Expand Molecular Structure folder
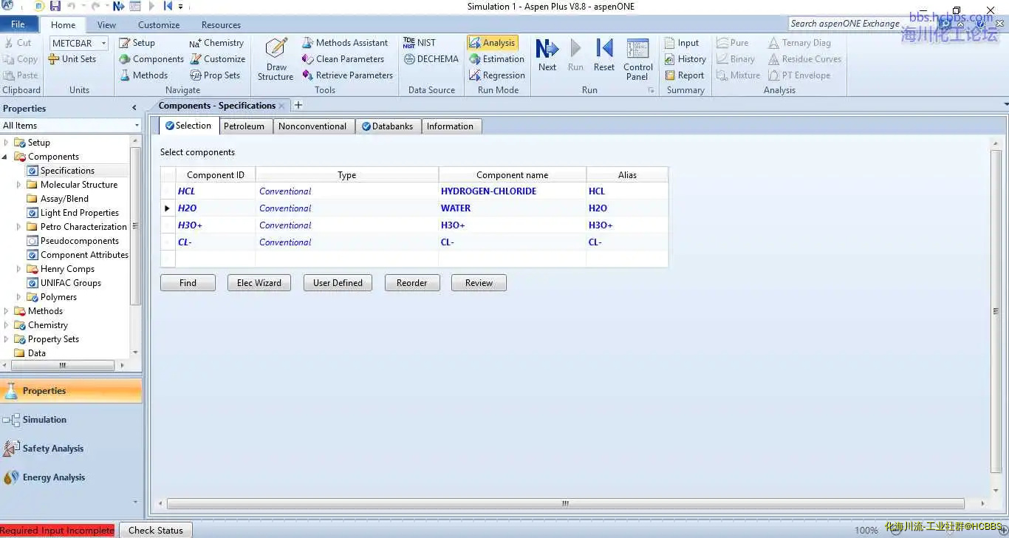Viewport: 1009px width, 538px height. [x=18, y=185]
